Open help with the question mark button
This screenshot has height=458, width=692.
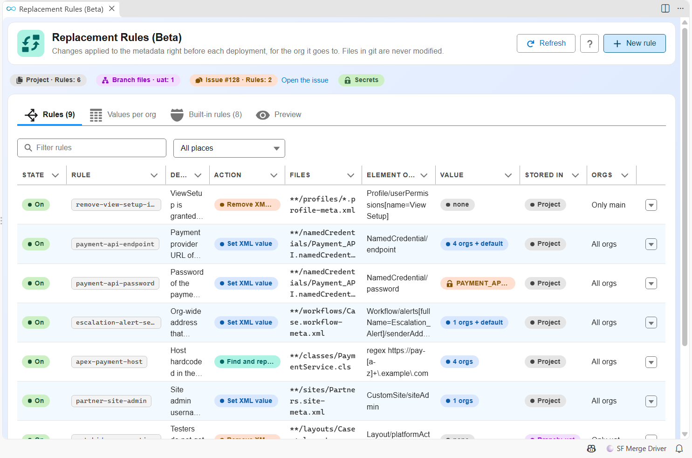[x=589, y=43]
